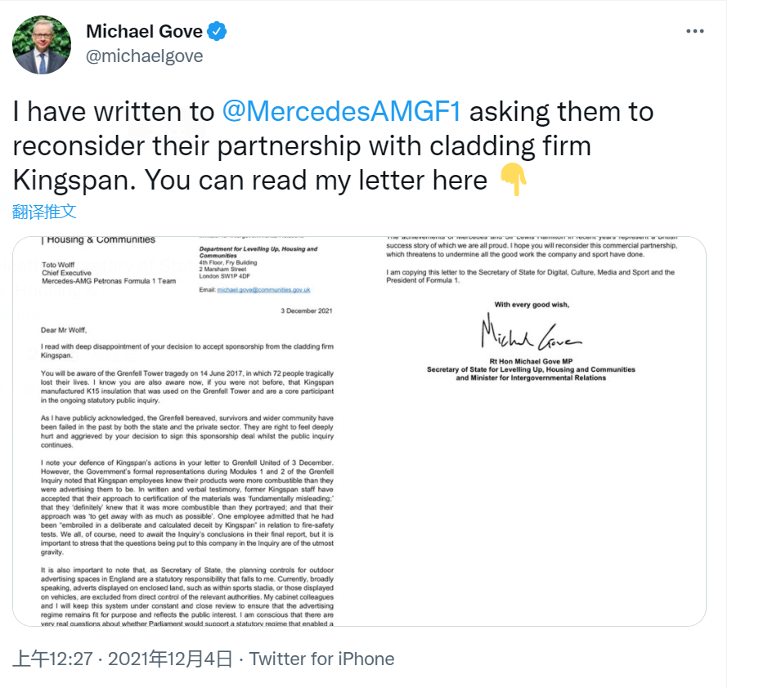Open the Michael Gove display name

pos(144,32)
